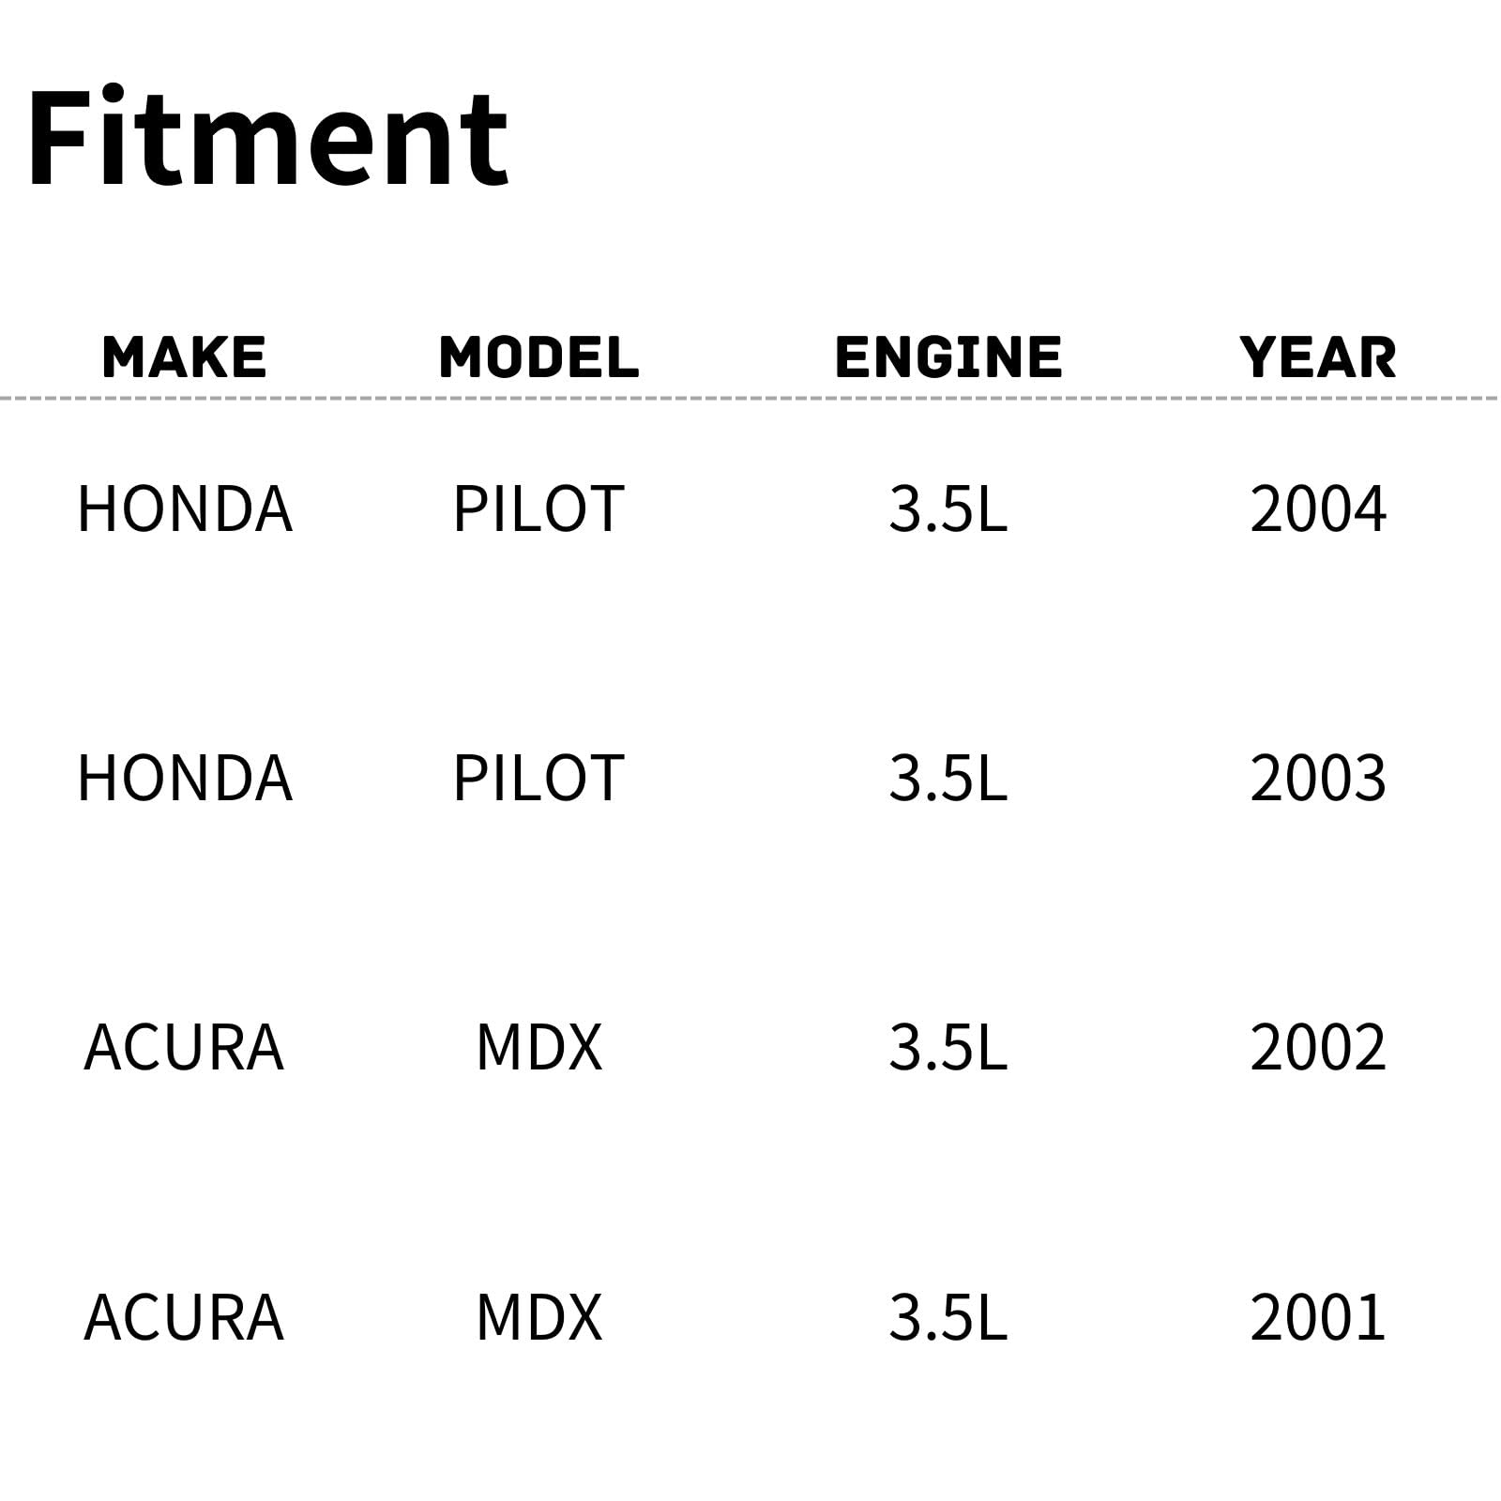Click ACURA in the 2002 row
The height and width of the screenshot is (1501, 1501).
coord(184,1048)
